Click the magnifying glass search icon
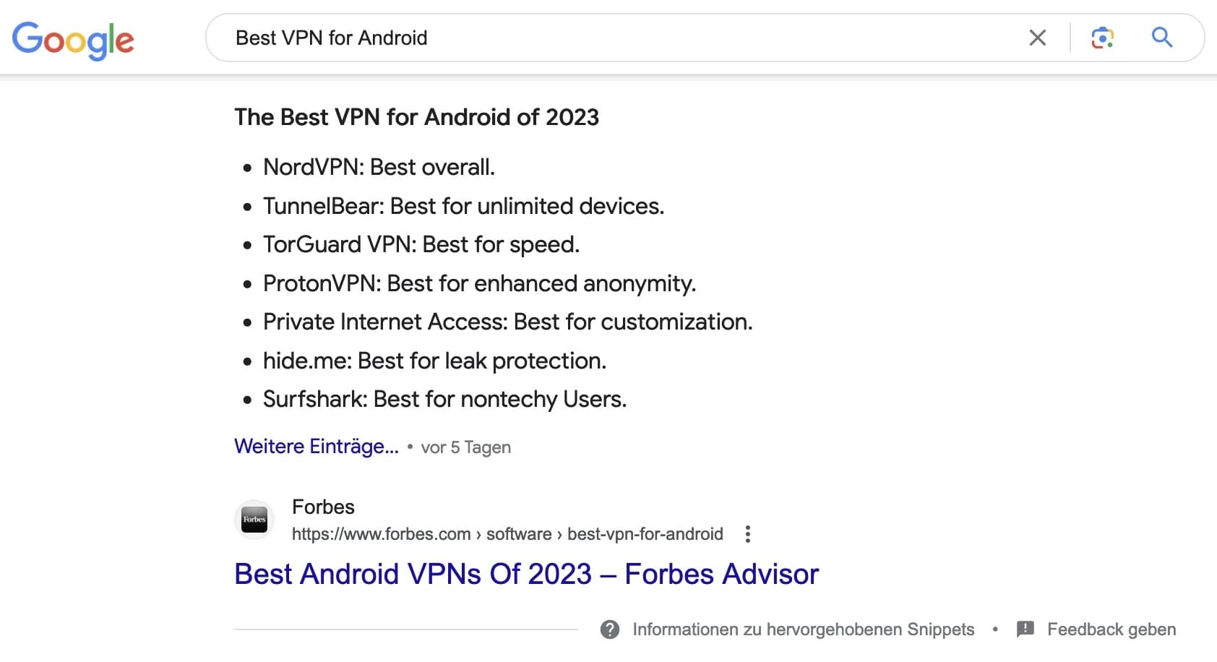 [1161, 38]
